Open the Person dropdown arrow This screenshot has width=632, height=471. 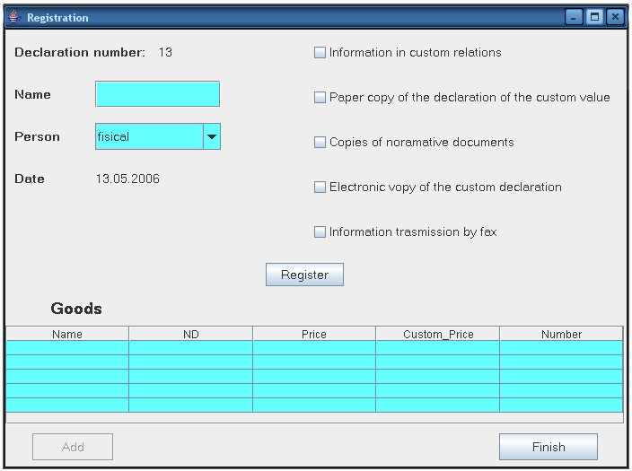[x=212, y=136]
